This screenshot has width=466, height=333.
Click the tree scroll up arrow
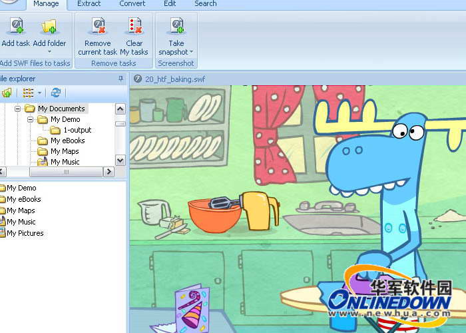pos(120,109)
